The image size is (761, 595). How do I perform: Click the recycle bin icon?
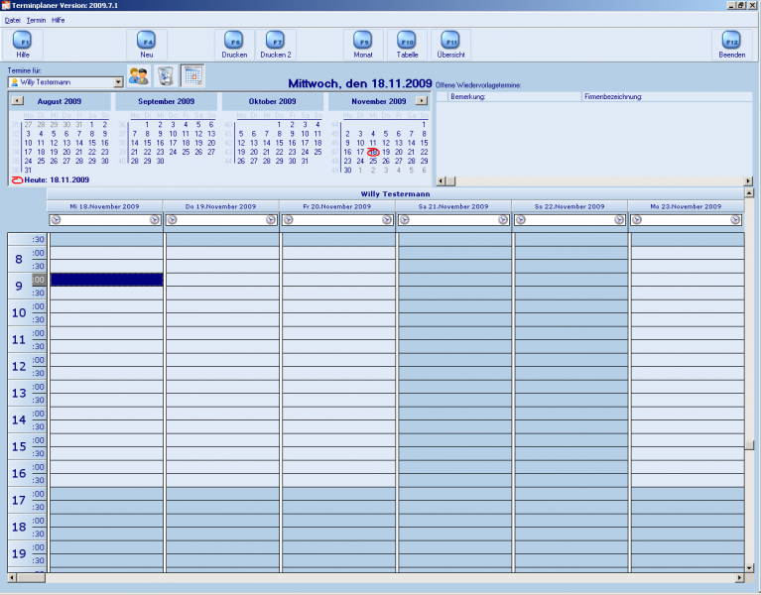[166, 76]
